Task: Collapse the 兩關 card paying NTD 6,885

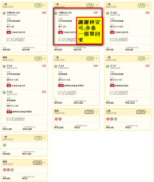Action: [45, 58]
